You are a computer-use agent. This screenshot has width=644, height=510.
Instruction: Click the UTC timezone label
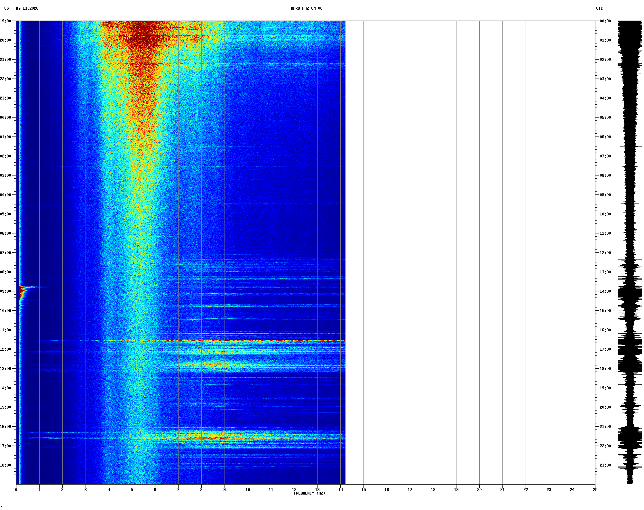pyautogui.click(x=599, y=8)
